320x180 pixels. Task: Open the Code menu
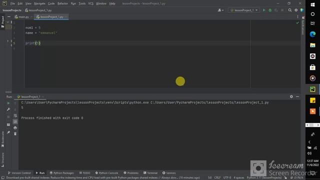(x=51, y=3)
